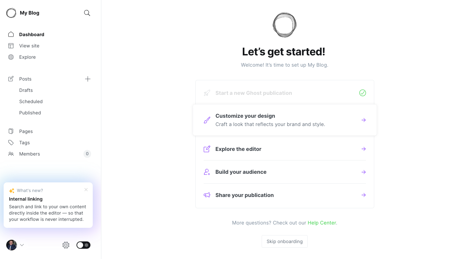464x259 pixels.
Task: Click the Pages icon in sidebar
Action: point(11,131)
